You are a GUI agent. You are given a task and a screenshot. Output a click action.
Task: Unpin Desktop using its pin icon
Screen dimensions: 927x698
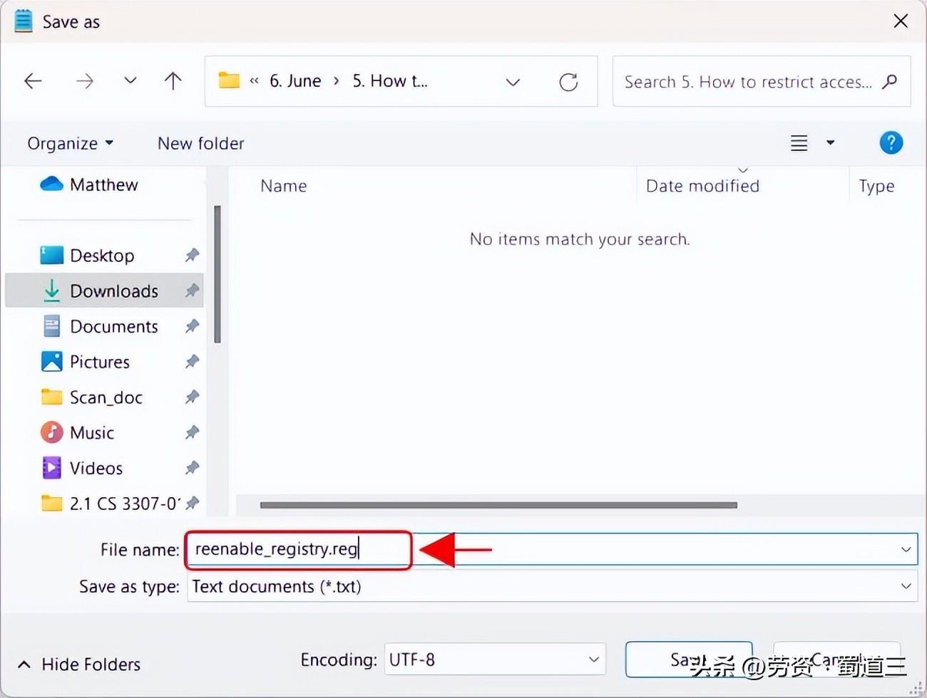tap(192, 255)
